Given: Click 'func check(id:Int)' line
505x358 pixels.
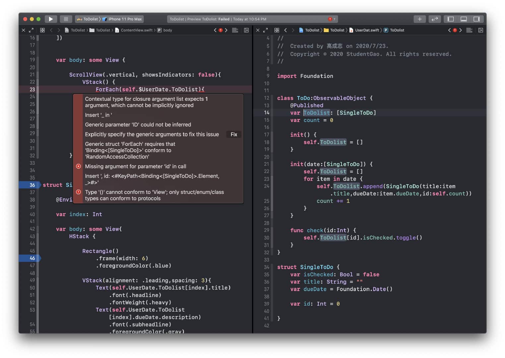Looking at the screenshot, I should (323, 230).
